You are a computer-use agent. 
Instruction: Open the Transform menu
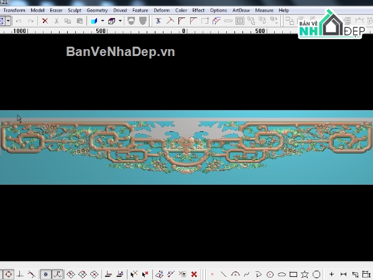(x=14, y=10)
